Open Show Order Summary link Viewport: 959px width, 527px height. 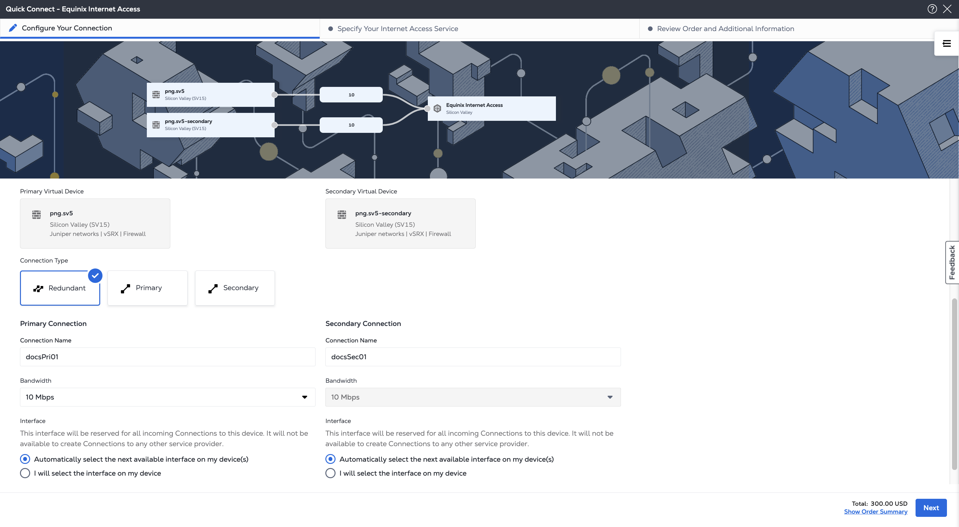click(x=875, y=512)
